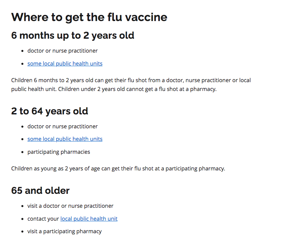Image resolution: width=286 pixels, height=239 pixels.
Task: Click the '6 months up to 2 years old' heading
Action: coord(73,35)
